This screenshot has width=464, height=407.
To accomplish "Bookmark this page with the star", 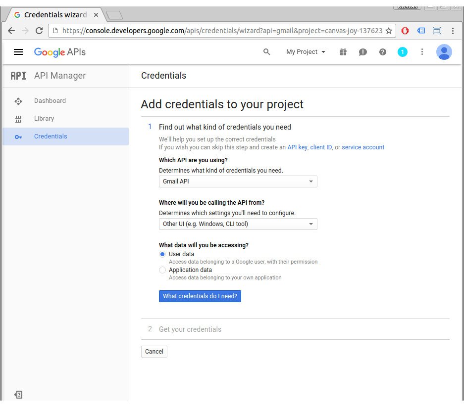I will click(389, 31).
